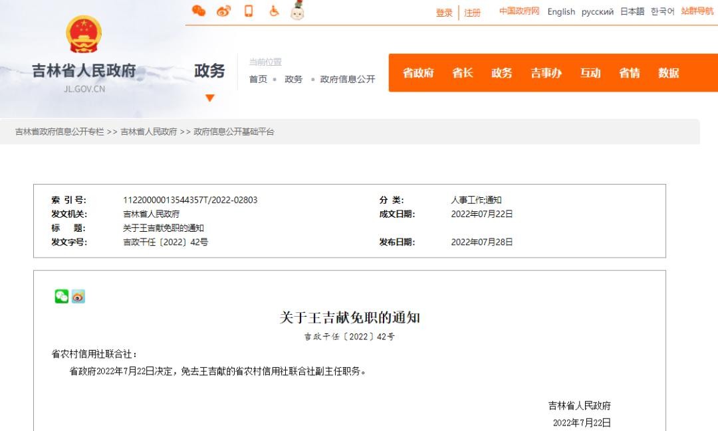Open the wheelchair accessibility icon

coord(274,11)
